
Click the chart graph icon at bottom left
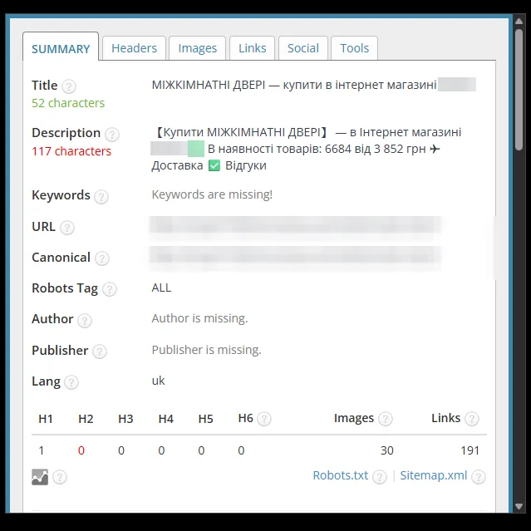click(40, 477)
